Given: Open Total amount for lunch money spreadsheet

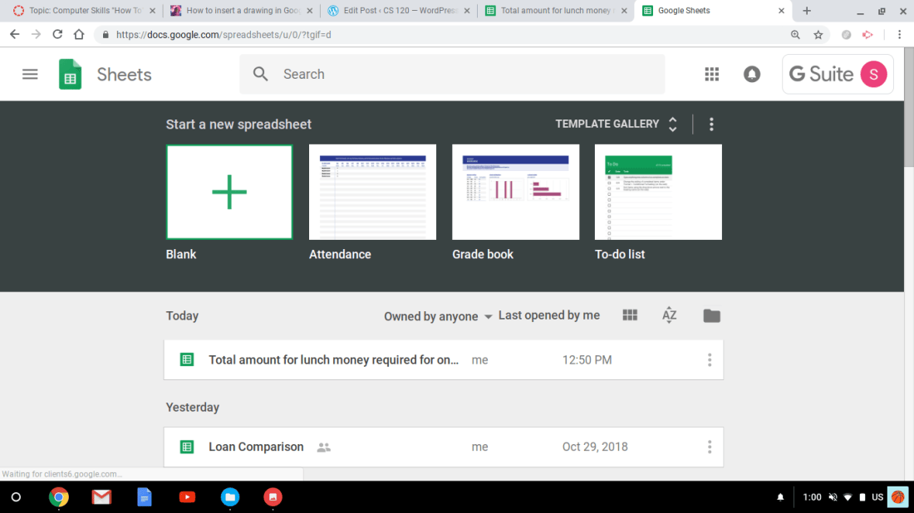Looking at the screenshot, I should (x=444, y=360).
